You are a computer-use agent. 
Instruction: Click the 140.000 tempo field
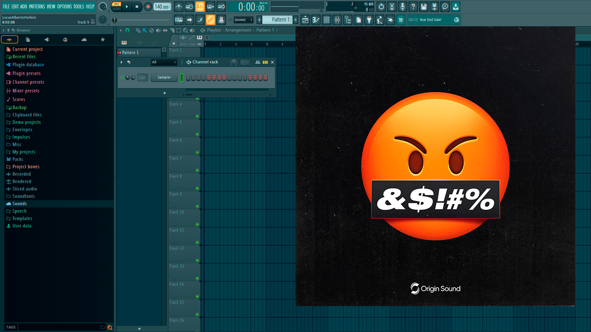tap(162, 6)
